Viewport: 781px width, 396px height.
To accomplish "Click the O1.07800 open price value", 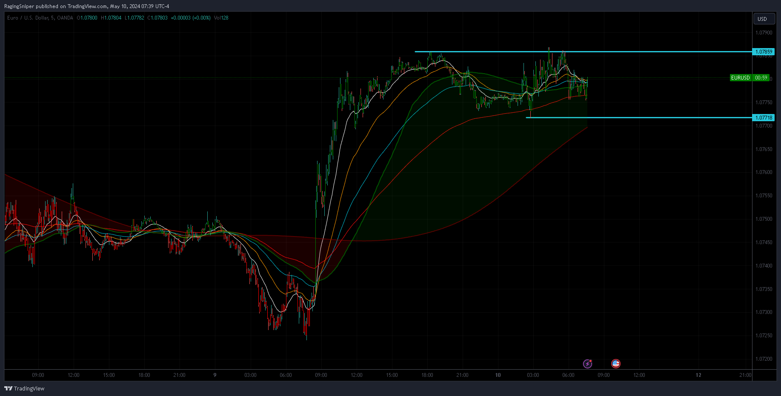I will point(87,18).
